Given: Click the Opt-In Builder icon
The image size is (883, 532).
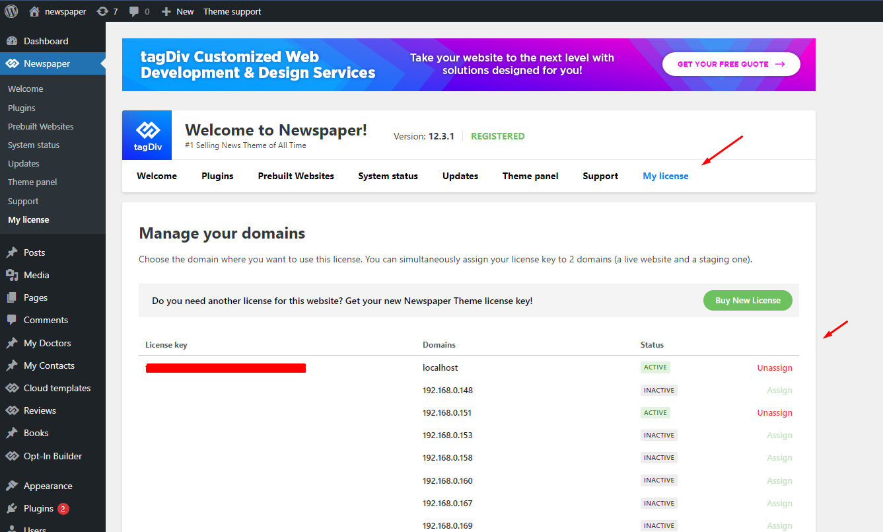Looking at the screenshot, I should [12, 456].
